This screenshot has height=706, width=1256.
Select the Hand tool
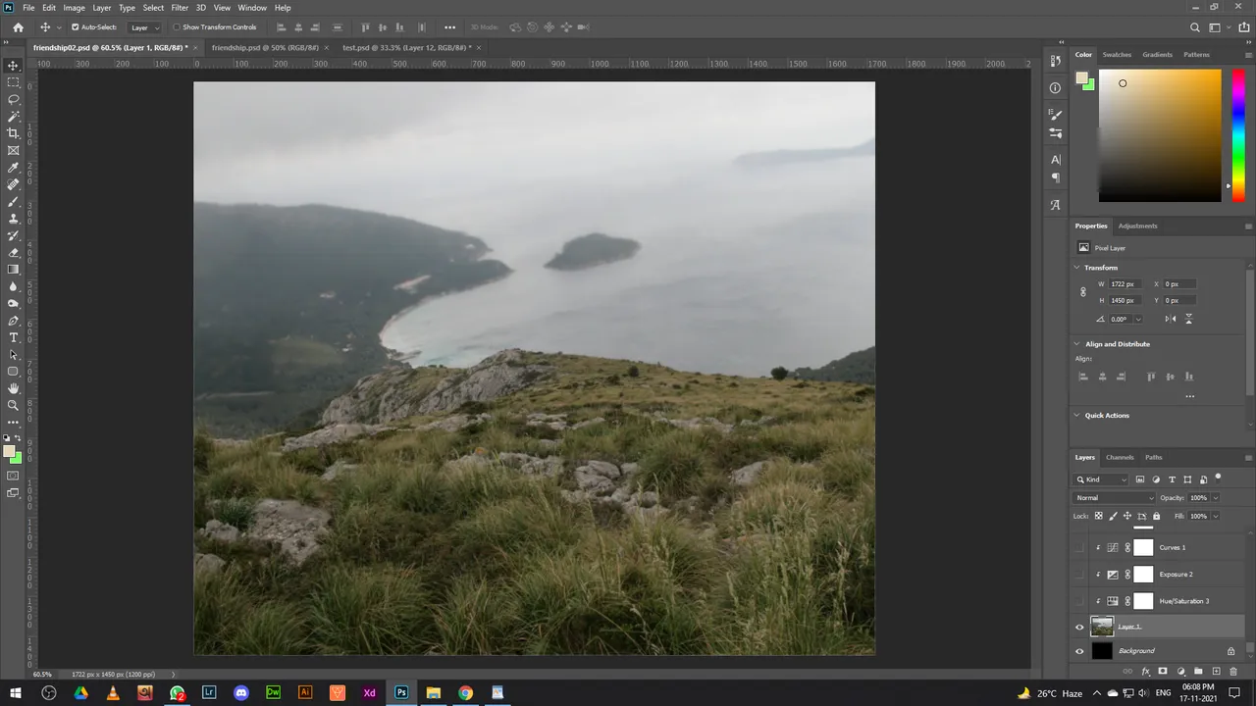(14, 388)
